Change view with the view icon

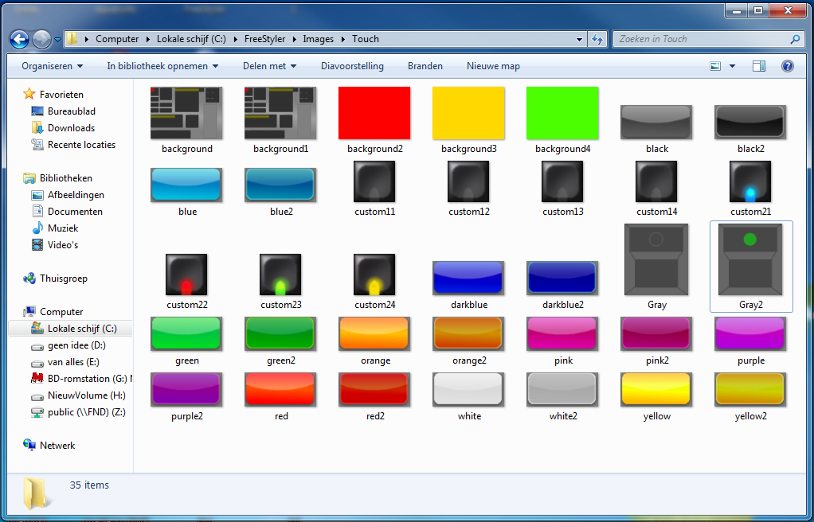(715, 66)
